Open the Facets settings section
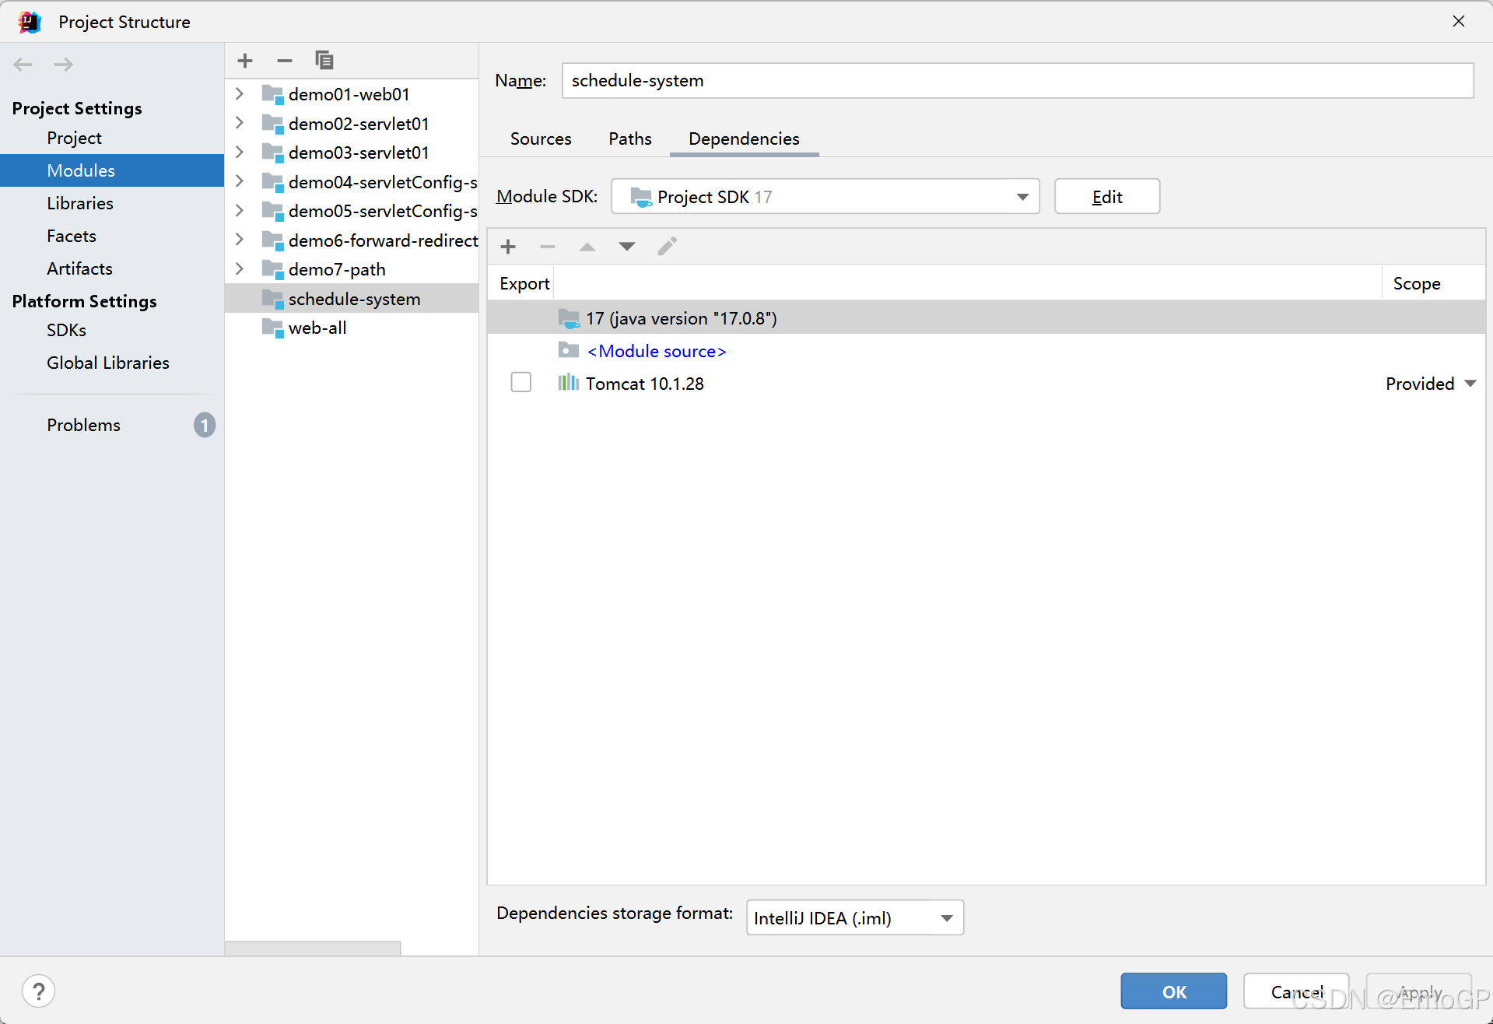Screen dimensions: 1493x1024 coord(72,236)
